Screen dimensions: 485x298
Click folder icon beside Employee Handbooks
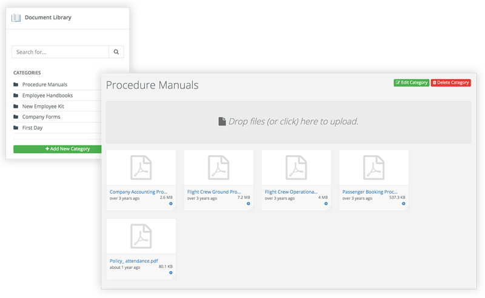(16, 96)
